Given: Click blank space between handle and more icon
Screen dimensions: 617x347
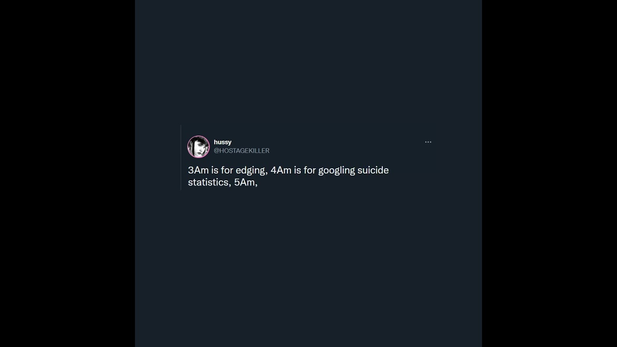Looking at the screenshot, I should (x=347, y=147).
